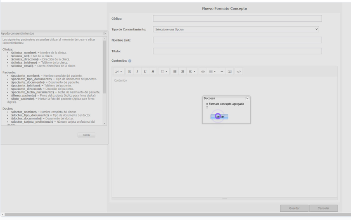Screen dimensions: 351x220
Task: Click the $foto_paciente$ parameter text
Action: pos(23,99)
